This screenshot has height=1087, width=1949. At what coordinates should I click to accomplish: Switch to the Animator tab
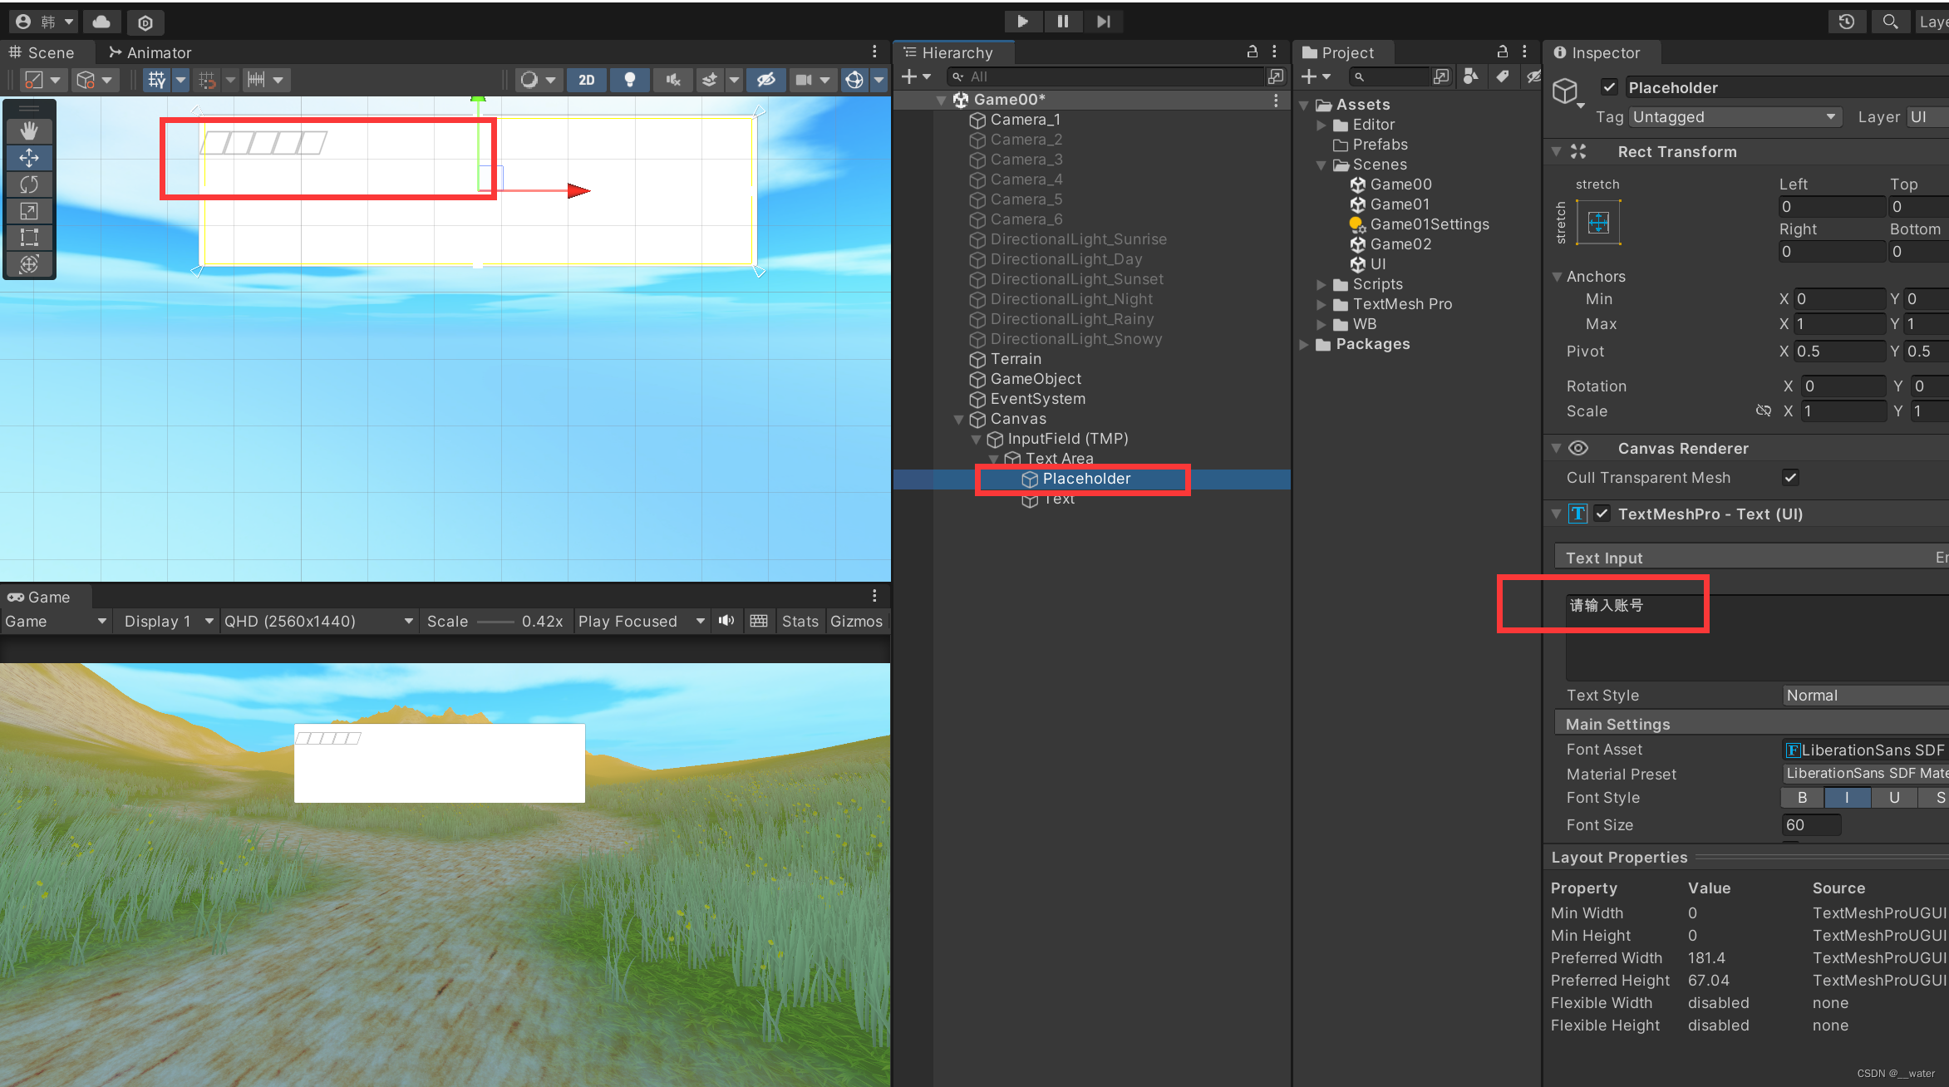pyautogui.click(x=150, y=52)
